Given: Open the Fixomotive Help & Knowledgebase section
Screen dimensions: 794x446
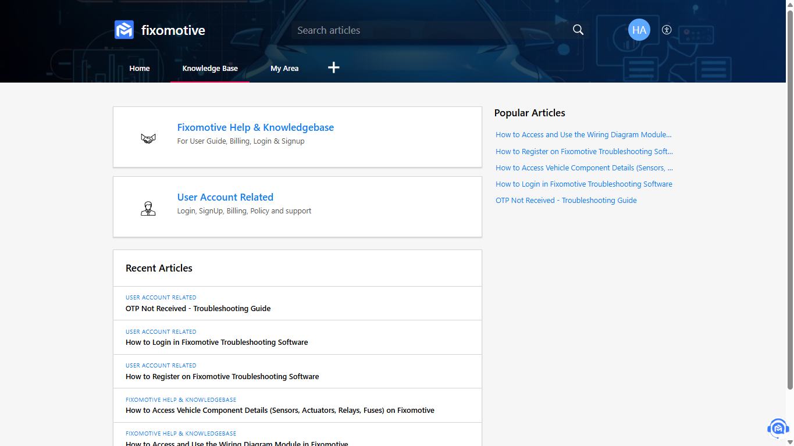Looking at the screenshot, I should (x=255, y=127).
